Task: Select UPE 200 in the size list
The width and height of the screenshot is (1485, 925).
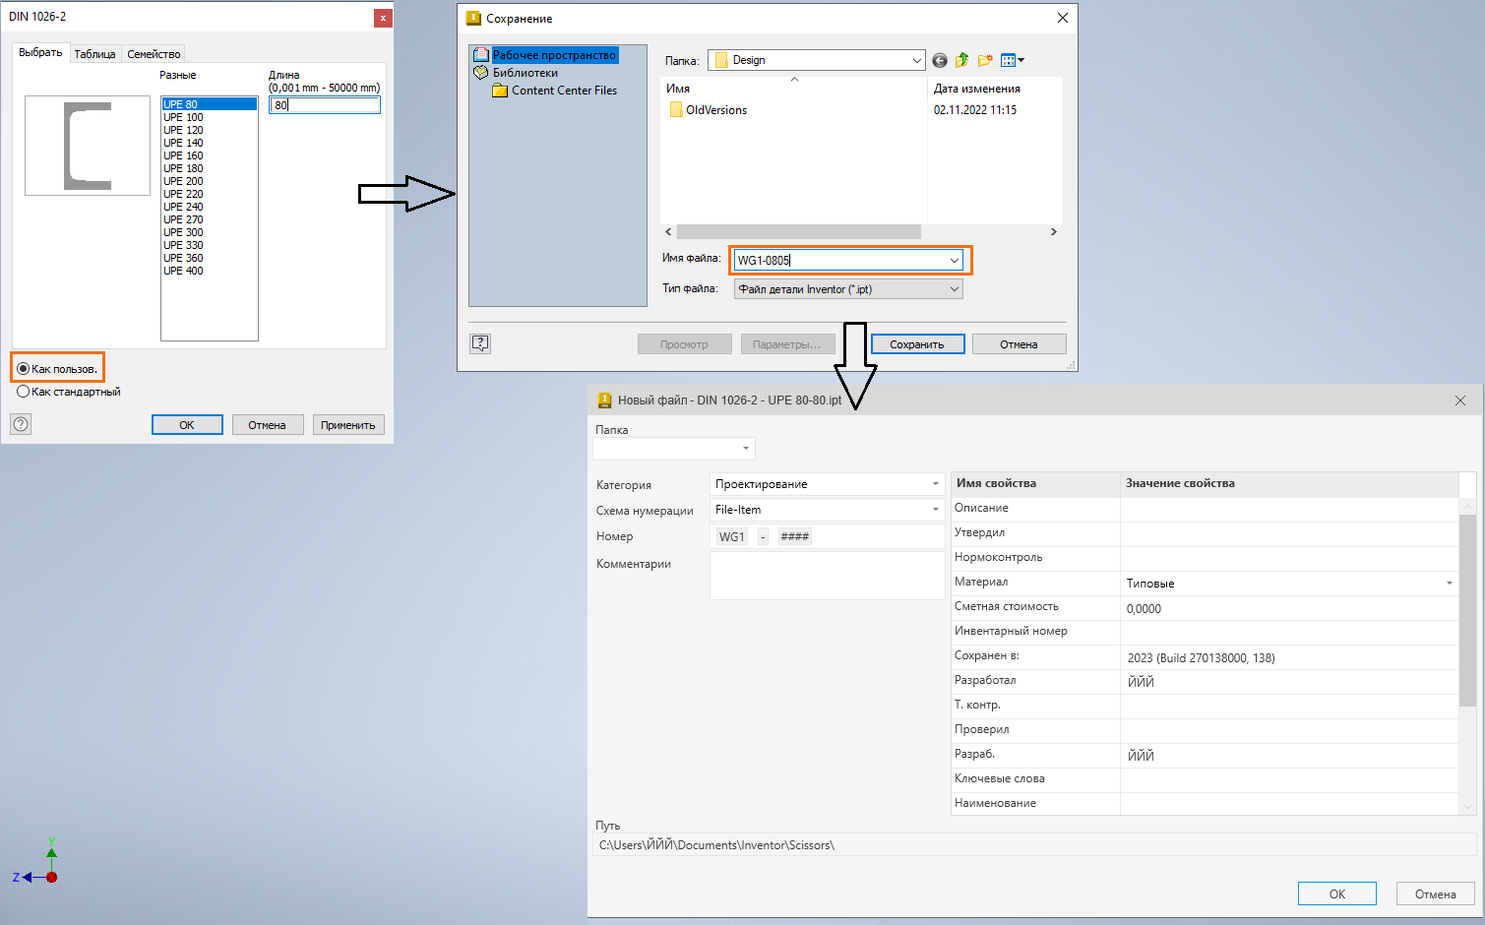Action: tap(209, 181)
